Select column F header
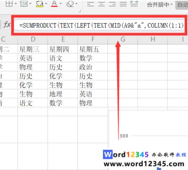This screenshot has height=170, width=188. 93,39
